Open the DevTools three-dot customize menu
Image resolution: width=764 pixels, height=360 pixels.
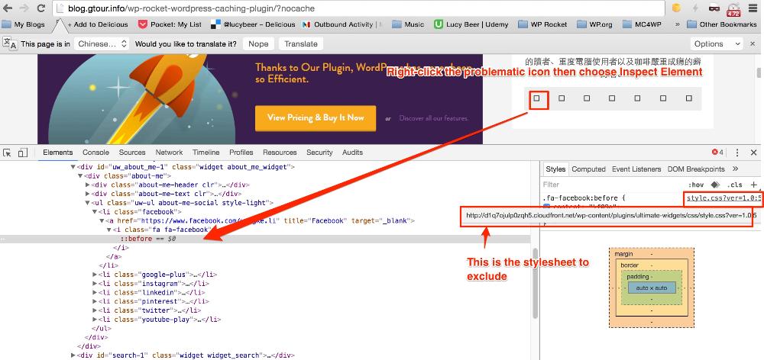point(737,153)
